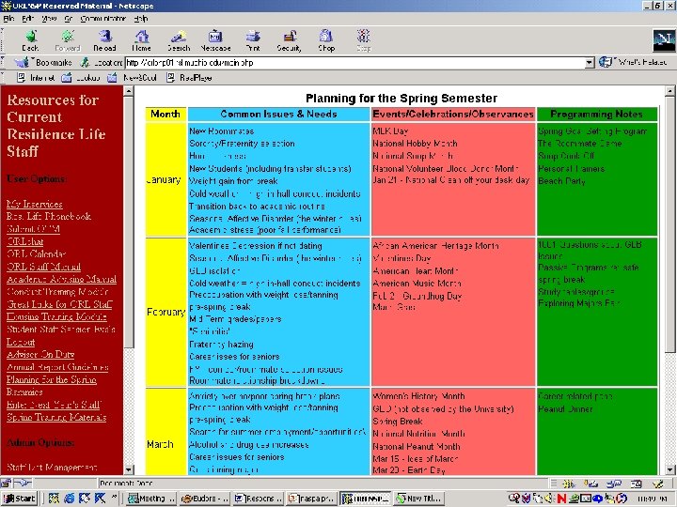Switch to the Eudora taskbar window
Image resolution: width=677 pixels, height=507 pixels.
point(205,499)
